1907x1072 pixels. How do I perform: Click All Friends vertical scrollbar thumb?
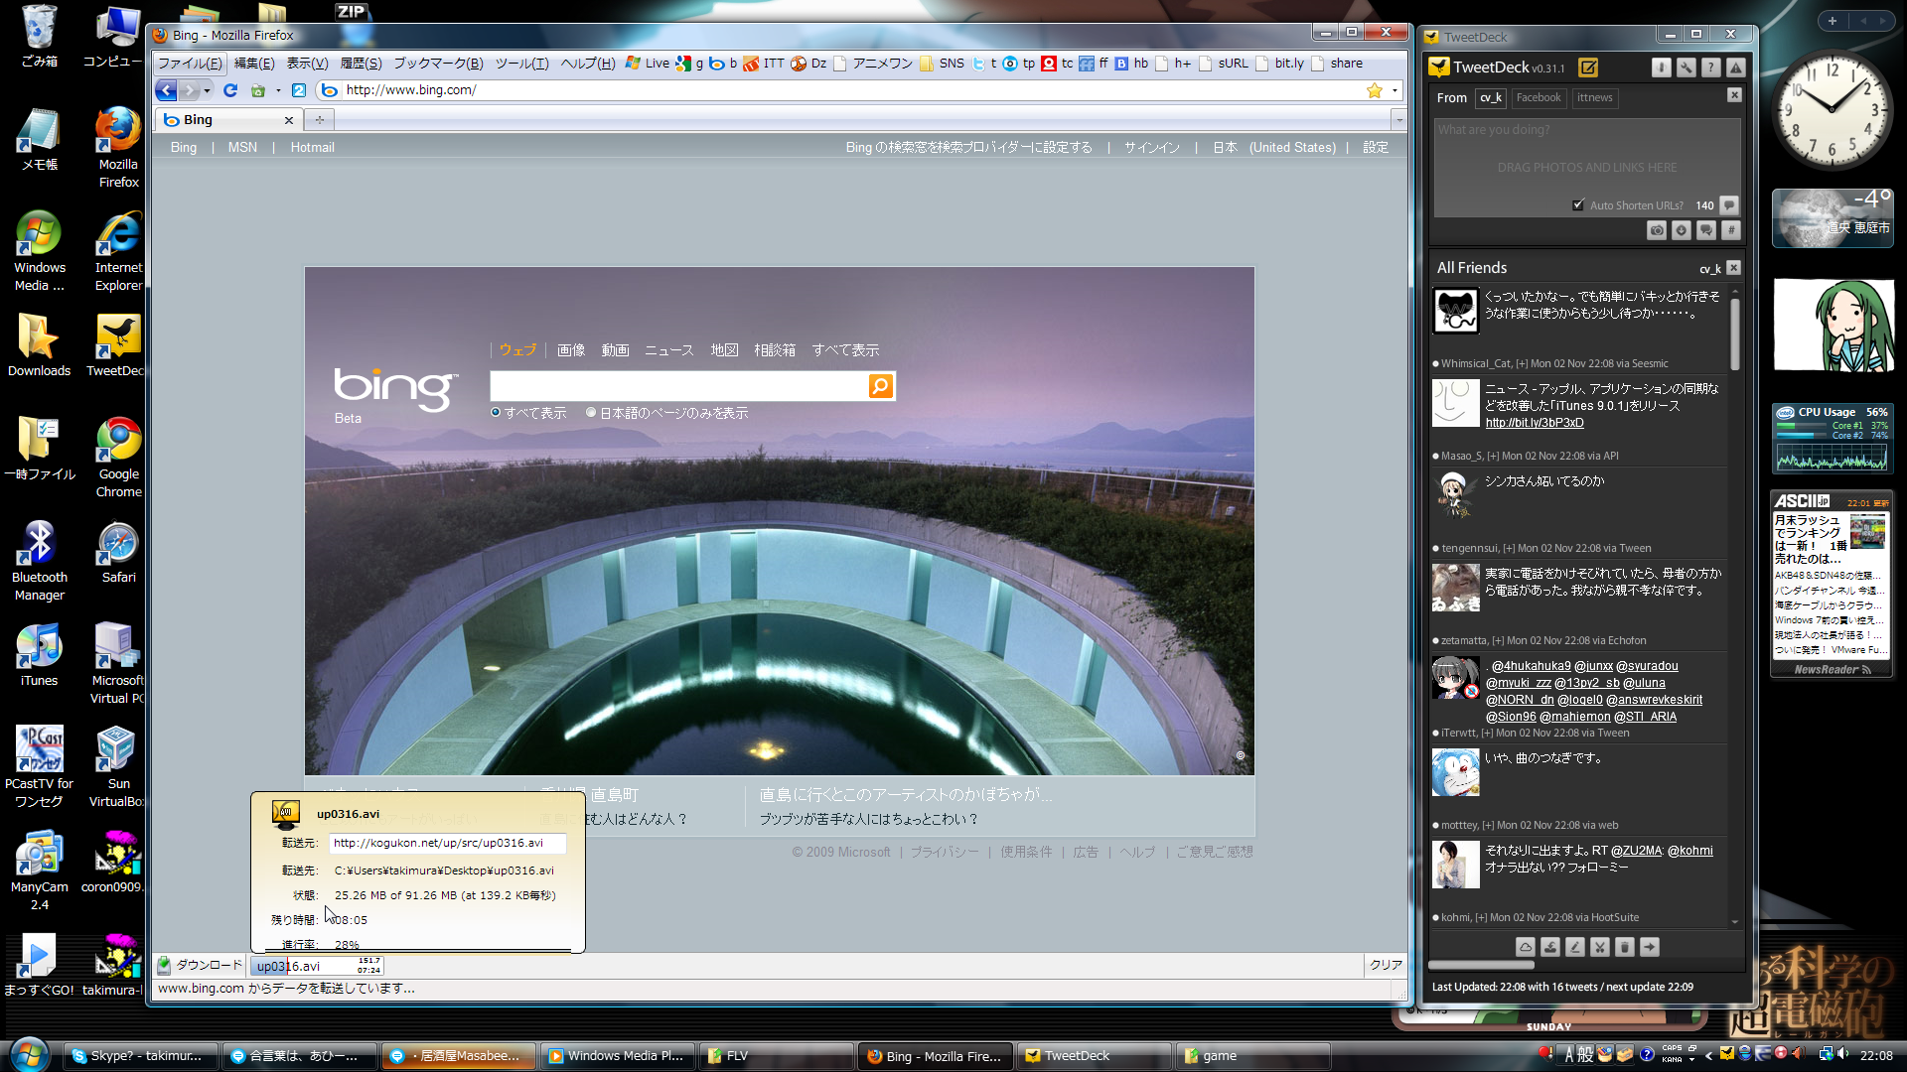tap(1735, 334)
